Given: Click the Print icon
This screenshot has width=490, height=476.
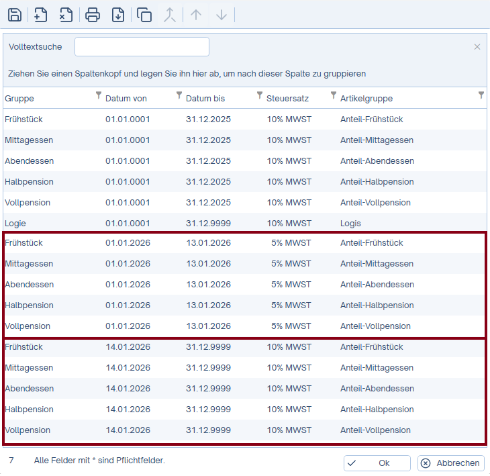Looking at the screenshot, I should click(x=93, y=15).
